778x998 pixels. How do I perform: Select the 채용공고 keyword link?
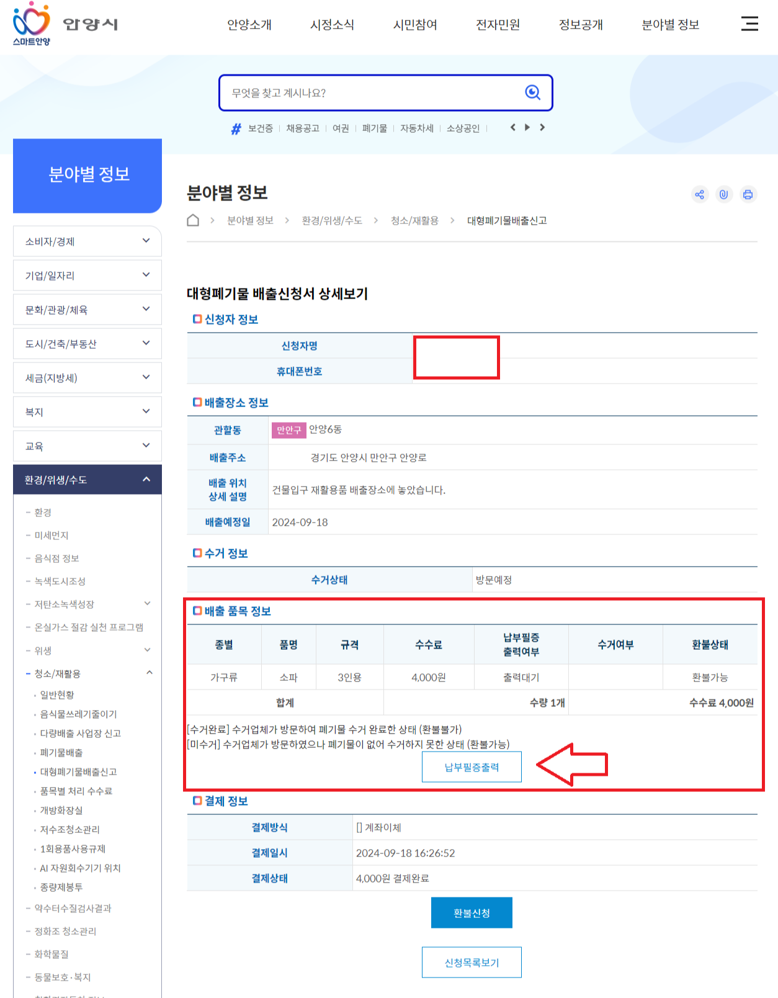click(x=303, y=128)
